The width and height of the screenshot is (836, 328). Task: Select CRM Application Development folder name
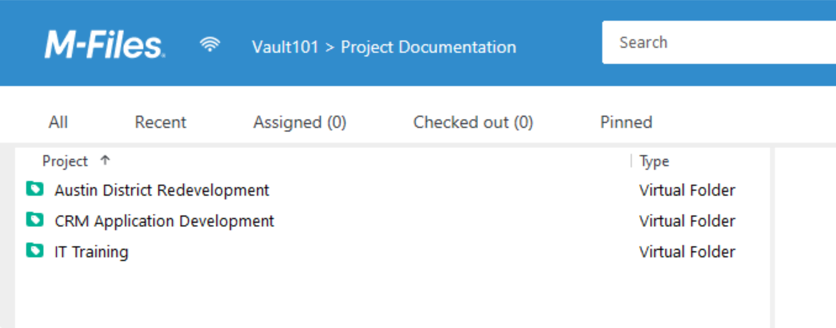click(x=164, y=221)
